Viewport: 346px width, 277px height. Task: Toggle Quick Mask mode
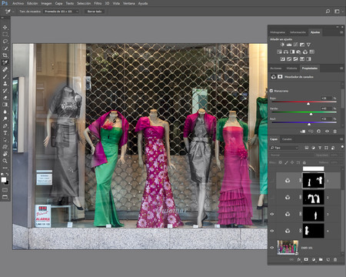pyautogui.click(x=5, y=190)
